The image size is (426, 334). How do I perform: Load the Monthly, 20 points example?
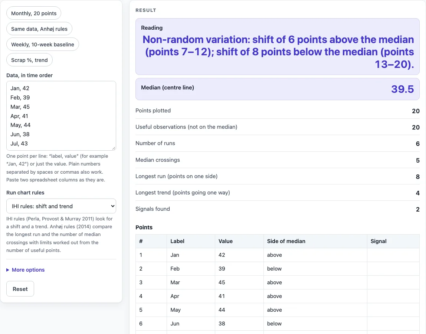[x=34, y=13]
